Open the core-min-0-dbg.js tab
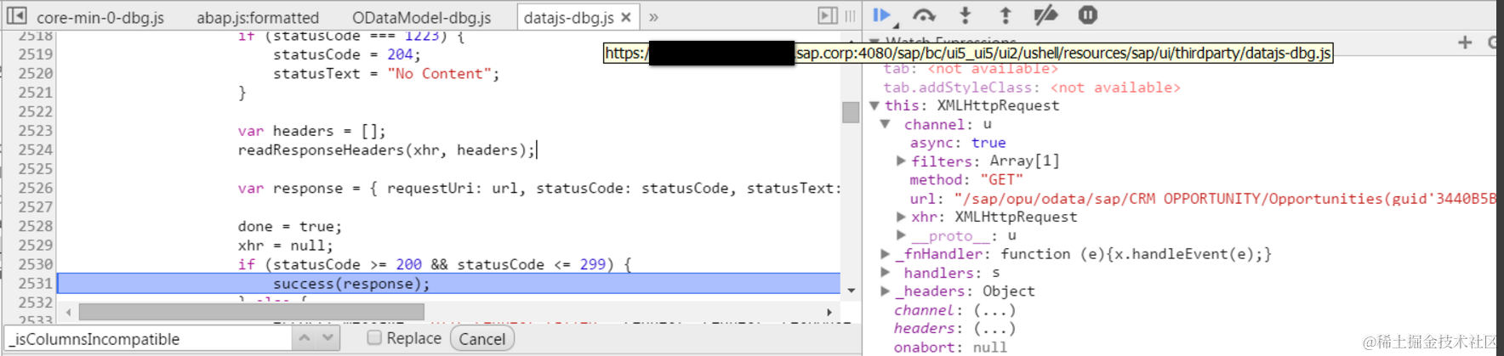This screenshot has height=356, width=1504. coord(100,17)
